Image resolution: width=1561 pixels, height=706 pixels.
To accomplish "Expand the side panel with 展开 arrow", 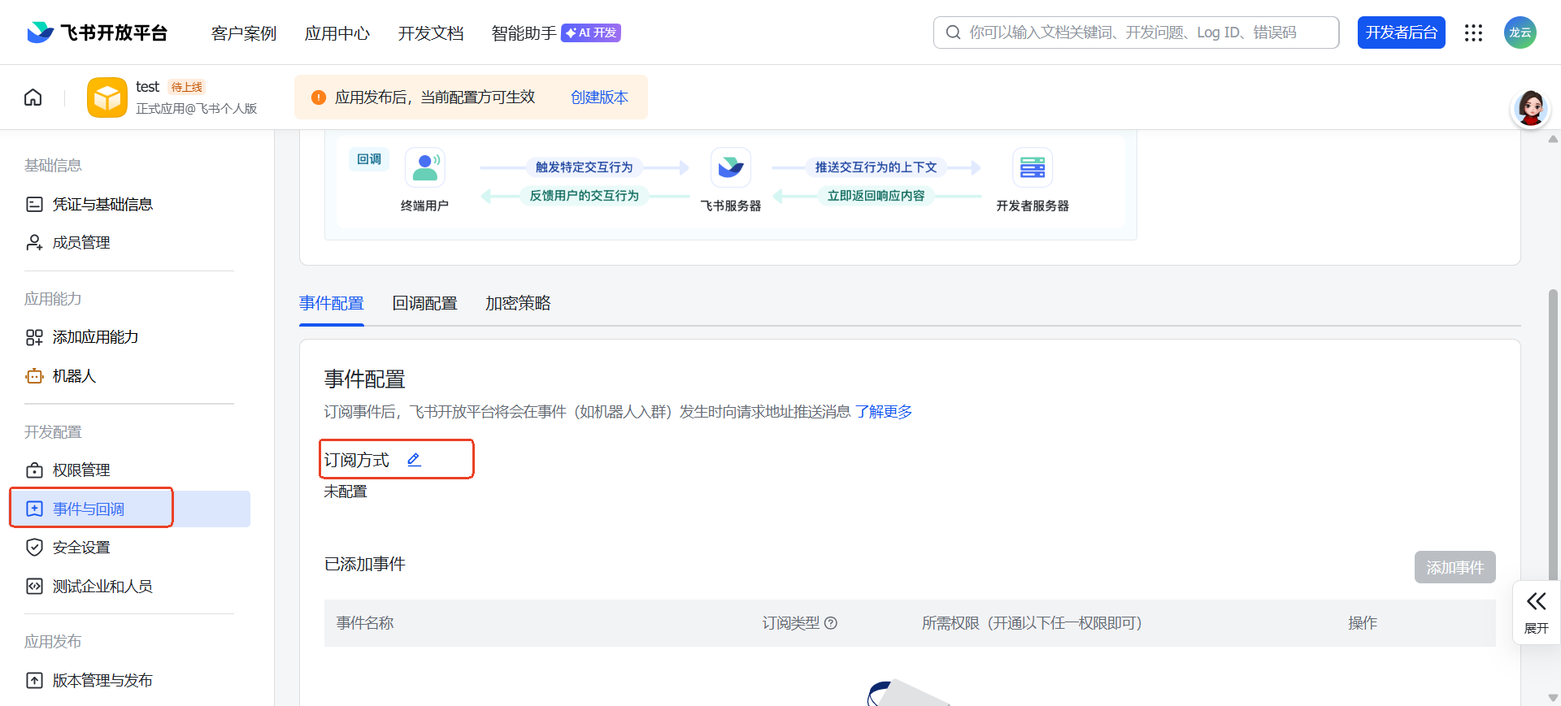I will [1536, 611].
